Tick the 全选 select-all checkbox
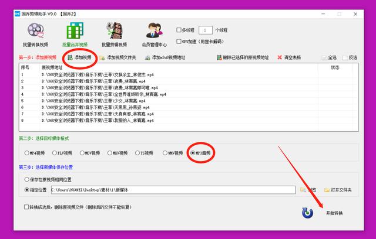The width and height of the screenshot is (376, 239). [324, 57]
